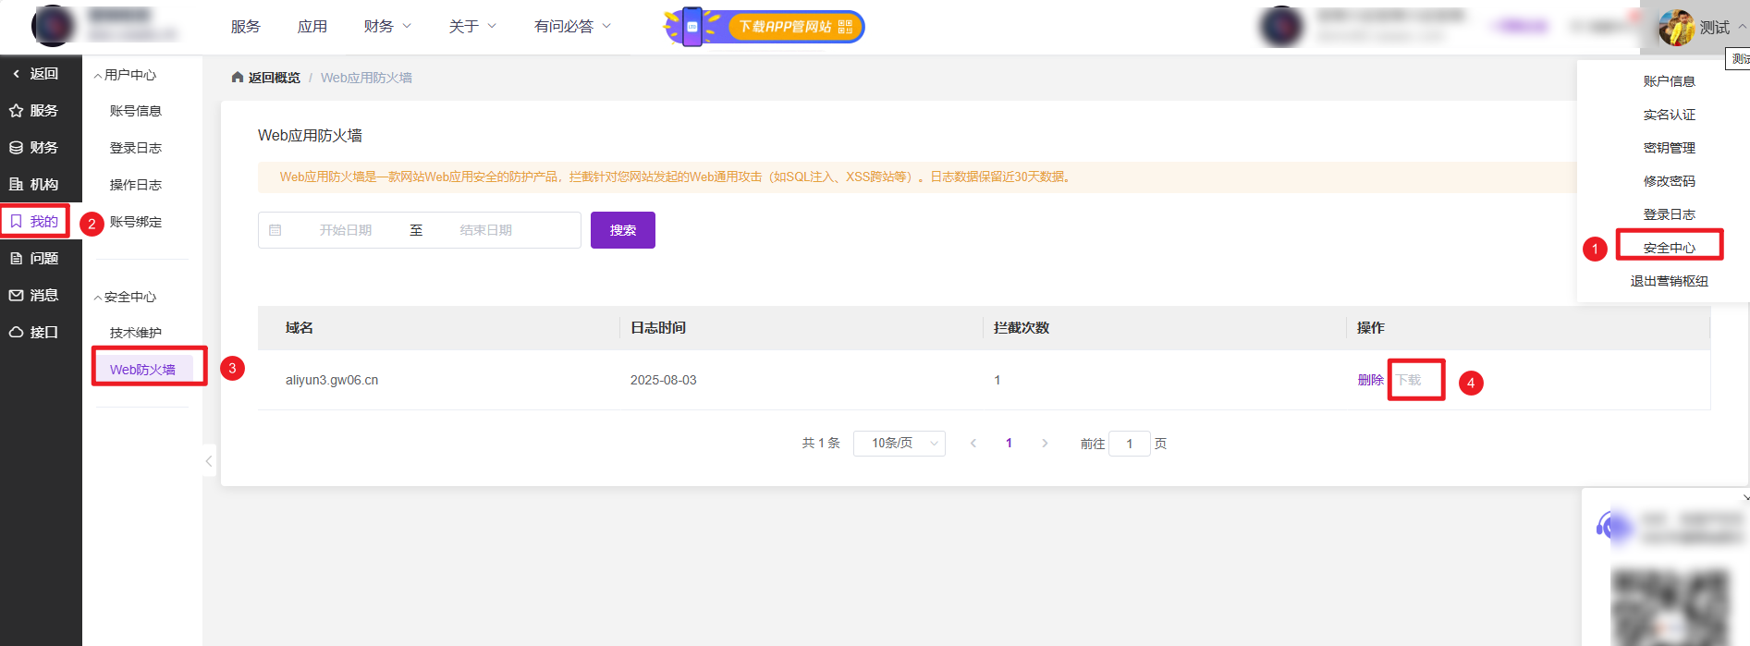Click the 开始日期 date field

(346, 230)
